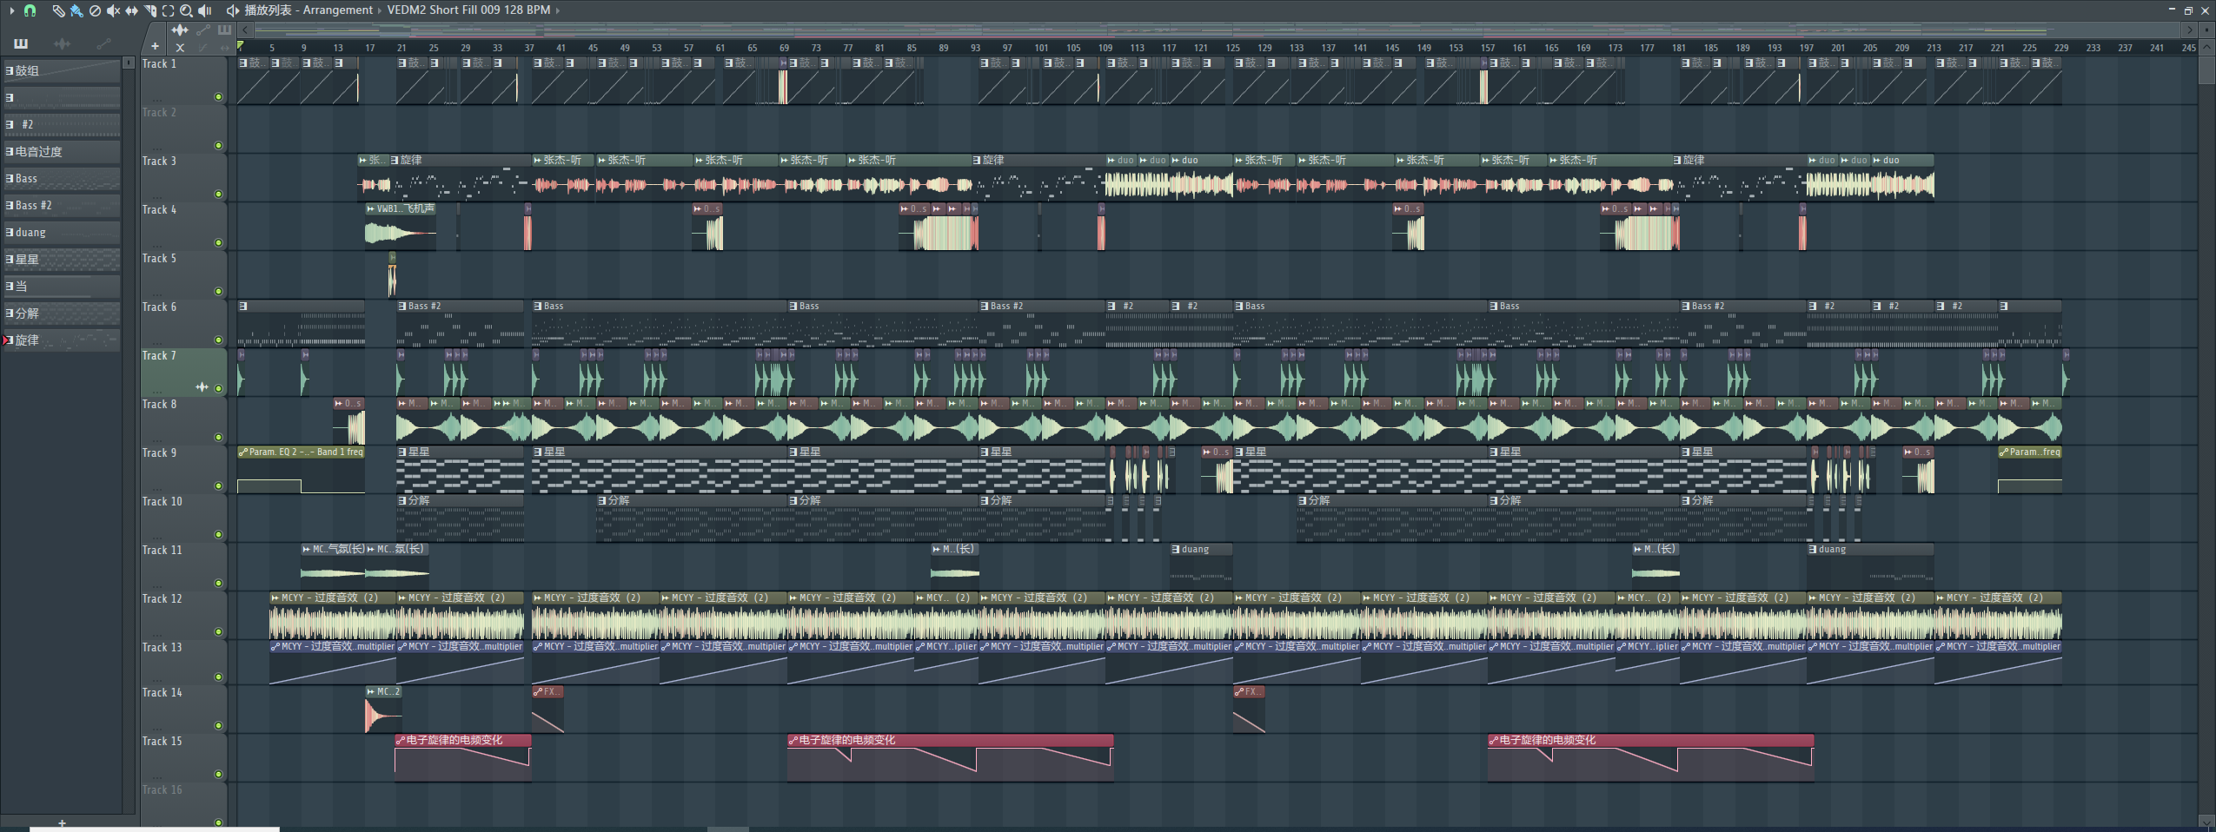Pick the Slice tool
This screenshot has height=832, width=2216.
pyautogui.click(x=149, y=10)
